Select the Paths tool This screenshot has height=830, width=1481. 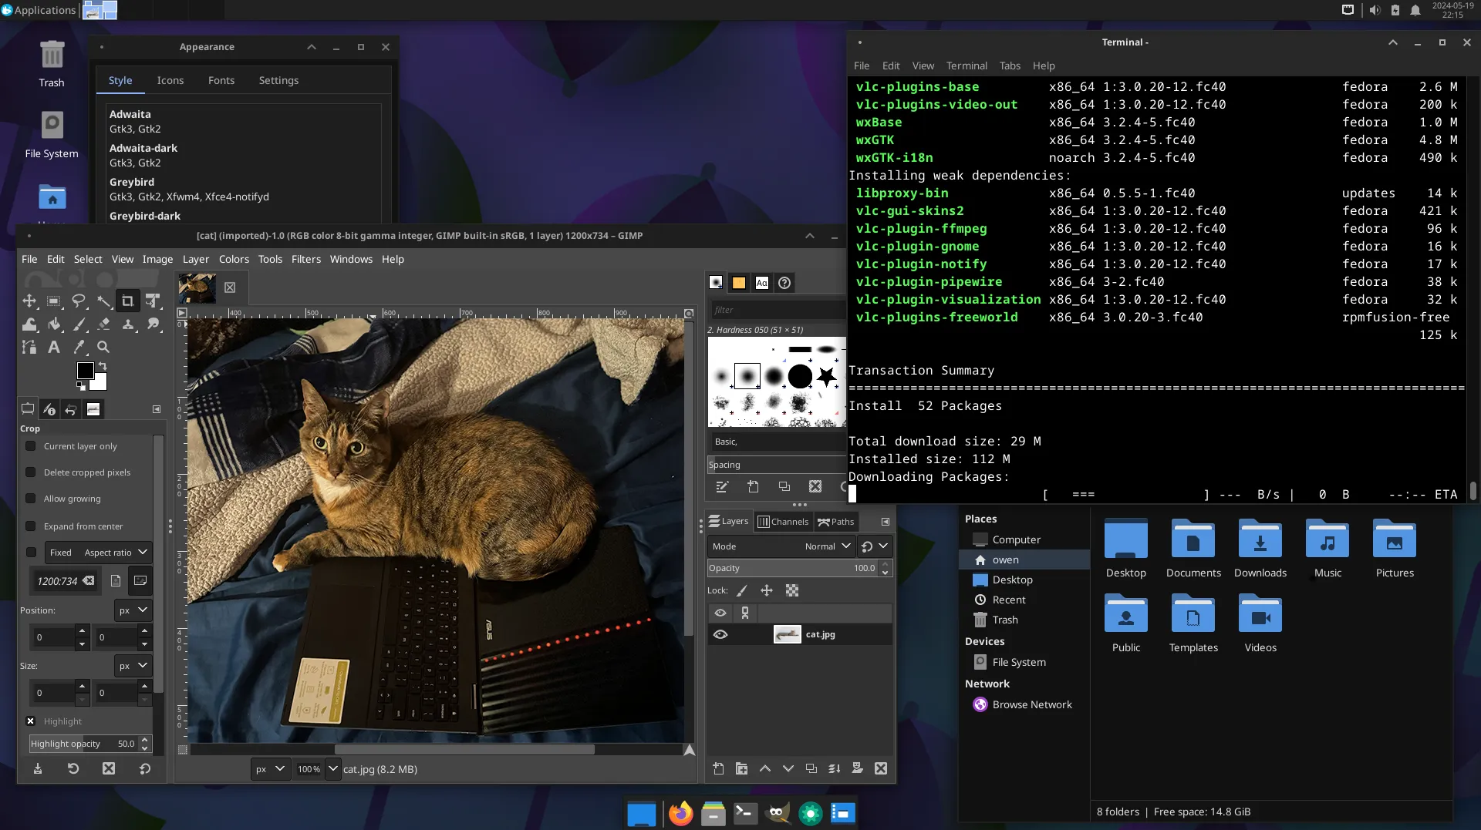tap(29, 348)
